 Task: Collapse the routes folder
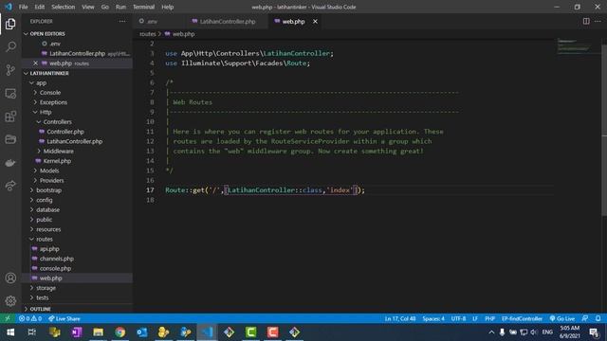[78, 239]
